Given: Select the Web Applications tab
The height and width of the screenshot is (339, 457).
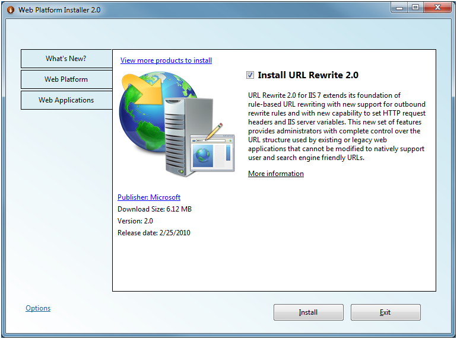Looking at the screenshot, I should 66,100.
